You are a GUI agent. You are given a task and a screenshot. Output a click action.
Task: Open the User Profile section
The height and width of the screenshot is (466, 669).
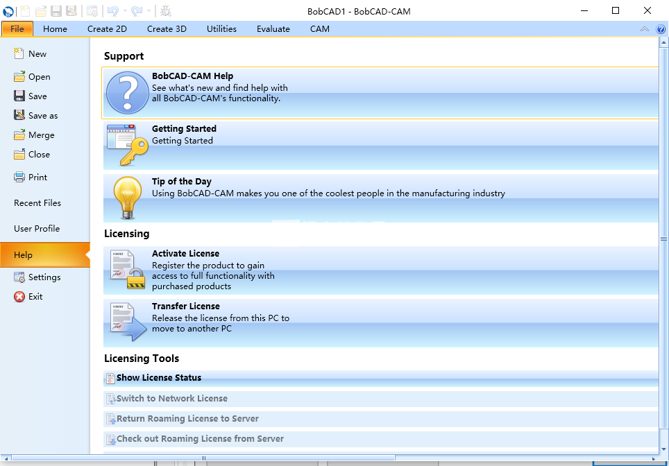coord(37,229)
